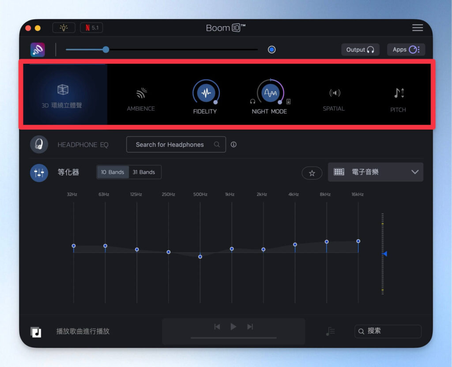This screenshot has width=452, height=367.
Task: Activate the Spatial effect icon
Action: tap(335, 93)
